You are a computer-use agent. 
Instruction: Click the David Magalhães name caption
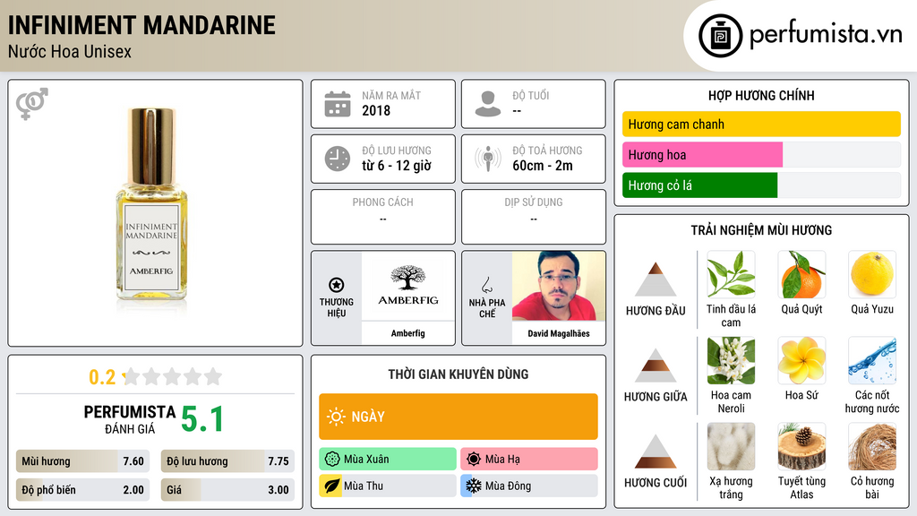tap(559, 333)
